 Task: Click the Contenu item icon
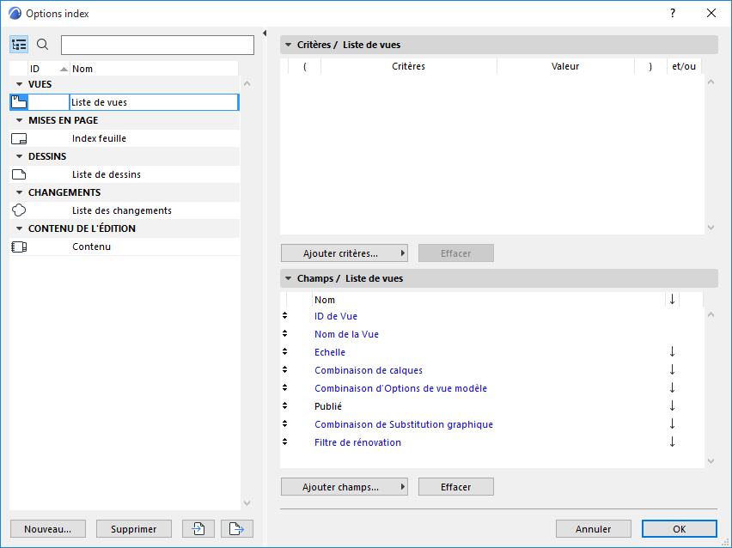pyautogui.click(x=19, y=246)
